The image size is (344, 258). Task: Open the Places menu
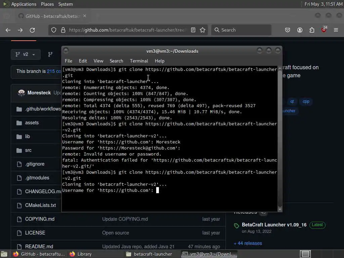click(47, 4)
